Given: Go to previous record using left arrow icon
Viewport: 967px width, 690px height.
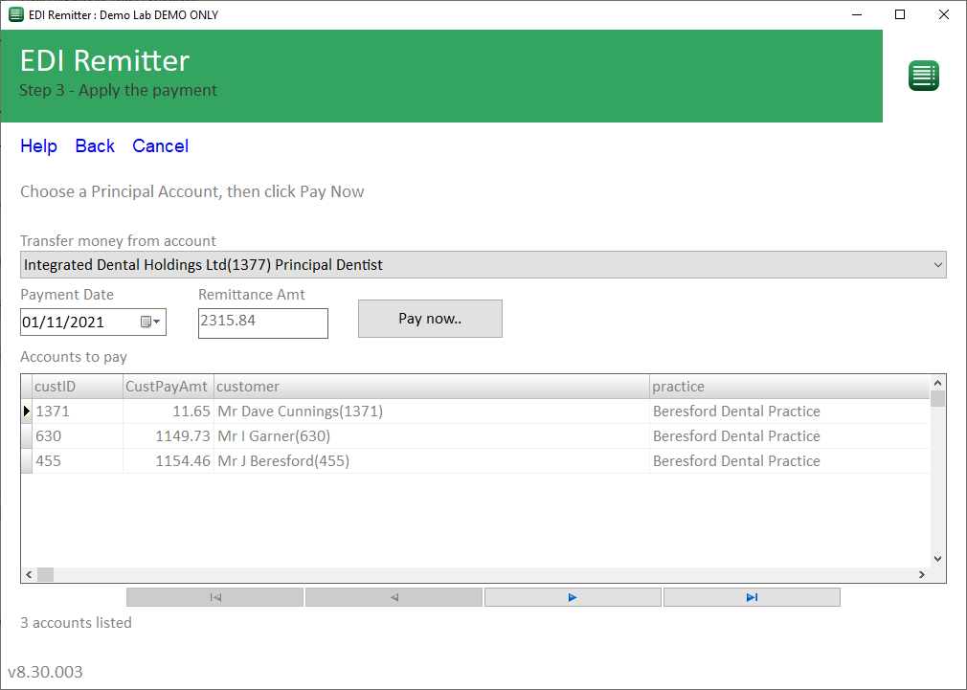Looking at the screenshot, I should [x=393, y=596].
